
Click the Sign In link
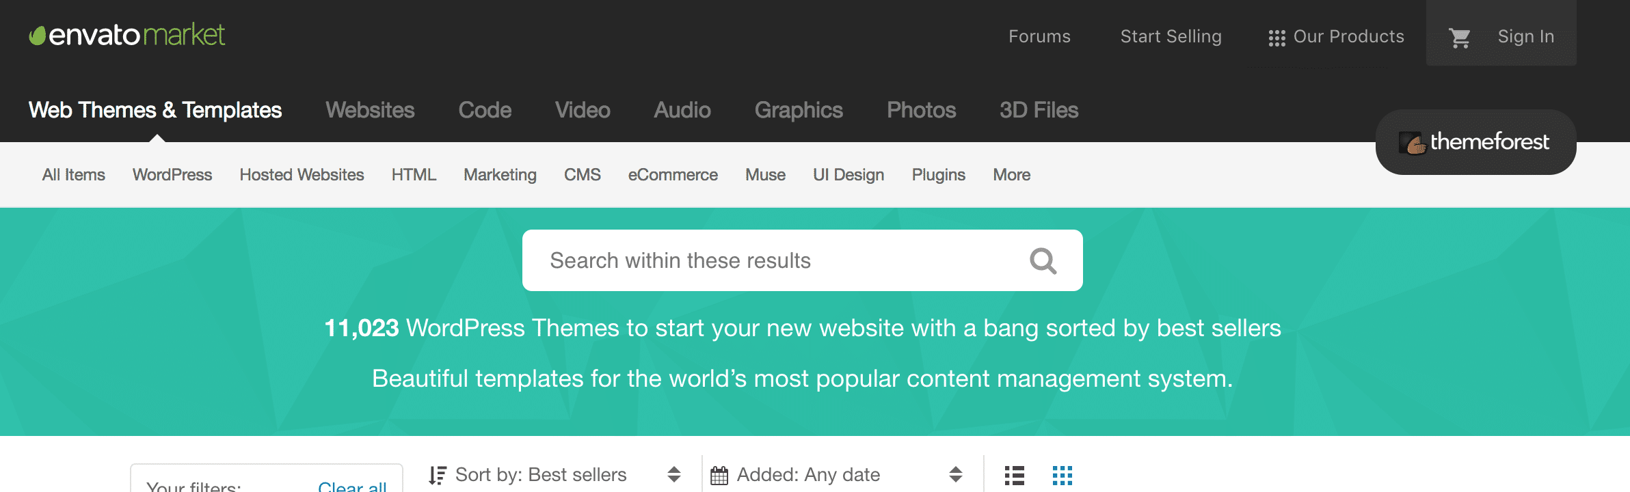(x=1525, y=37)
